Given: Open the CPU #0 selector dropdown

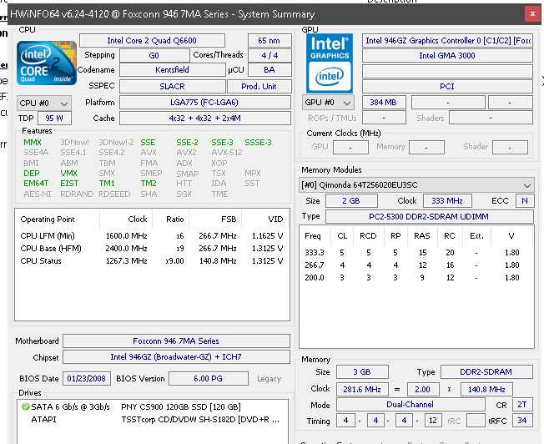Looking at the screenshot, I should point(44,103).
